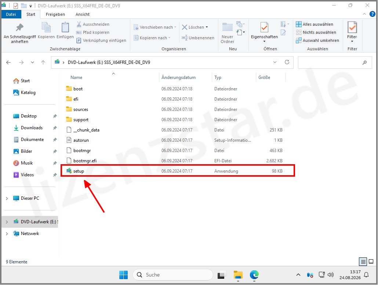Viewport: 378px width, 285px height.
Task: Create a Neuer Ordner
Action: tap(227, 33)
